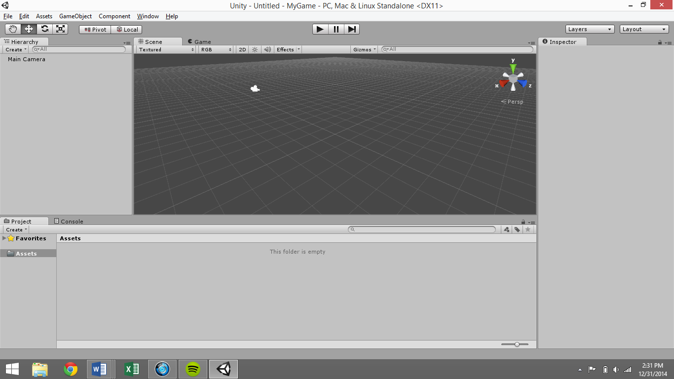
Task: Click the Save Search star icon in Project
Action: click(528, 229)
